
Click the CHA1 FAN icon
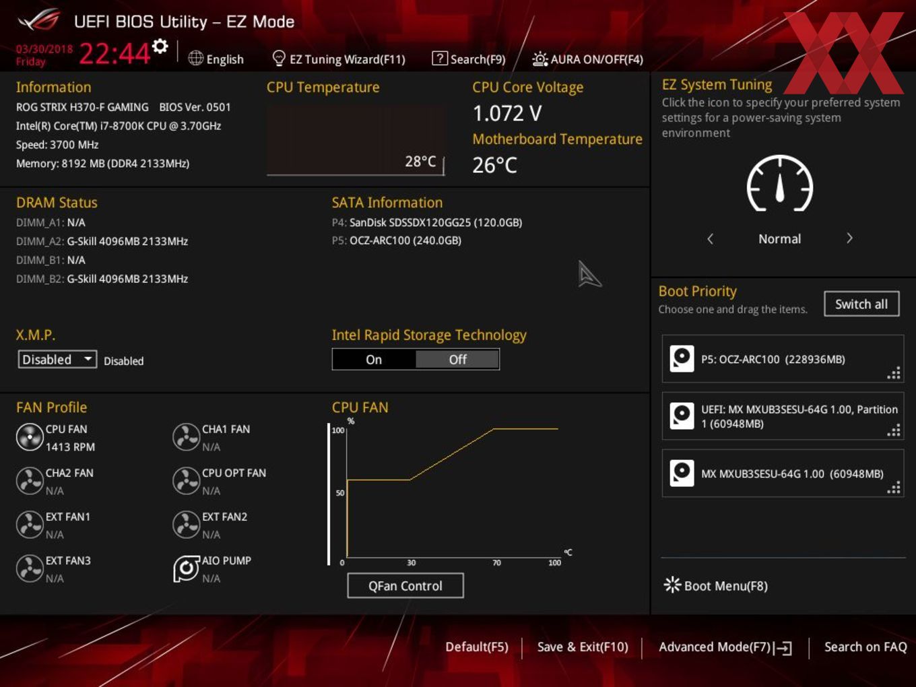(x=186, y=438)
